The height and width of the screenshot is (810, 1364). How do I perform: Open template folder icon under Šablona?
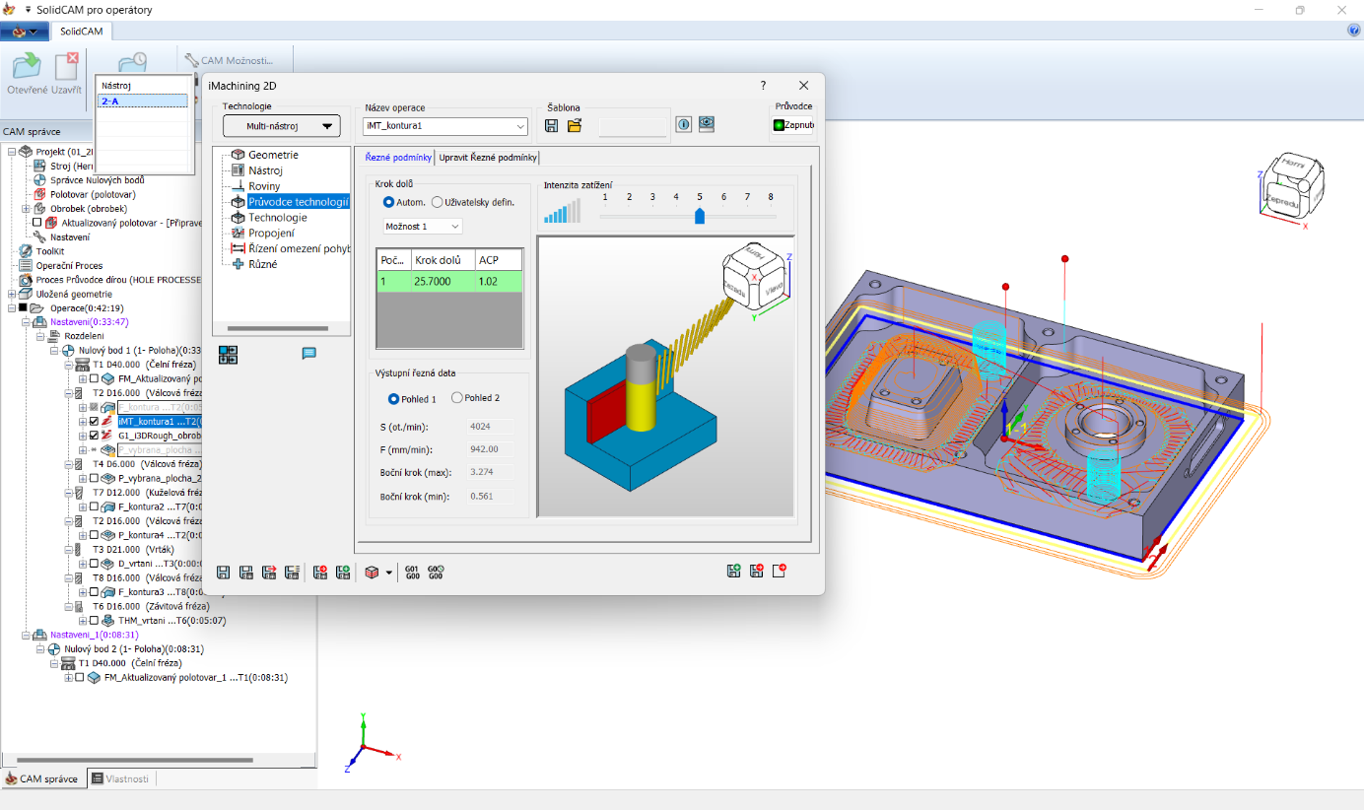pyautogui.click(x=575, y=125)
